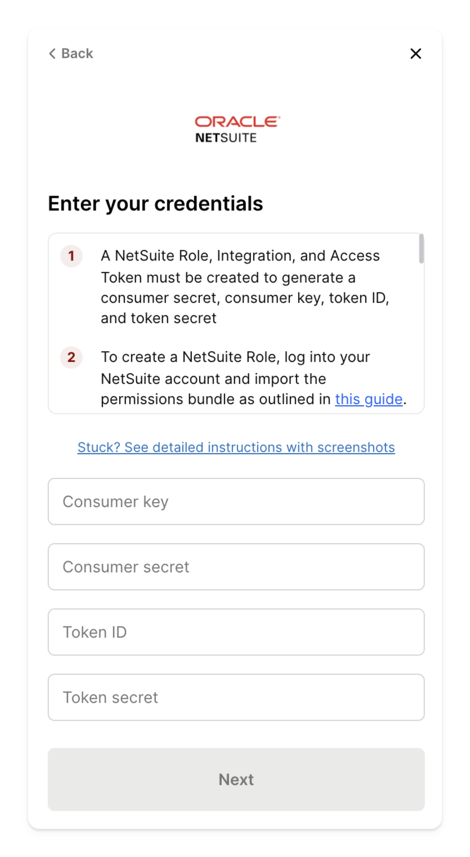
Task: Close the credentials dialog with X
Action: click(x=415, y=53)
